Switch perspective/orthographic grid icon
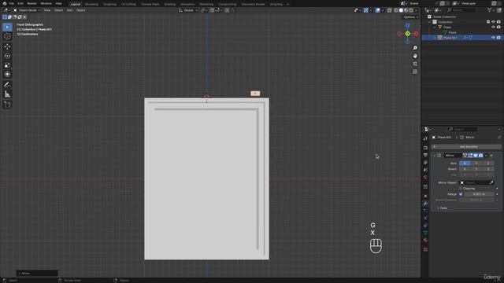The image size is (504, 283). click(x=415, y=72)
